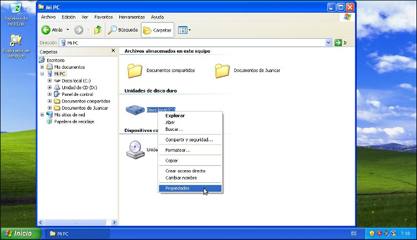The image size is (417, 240).
Task: Click the CD drive icon in main pane
Action: click(x=135, y=149)
